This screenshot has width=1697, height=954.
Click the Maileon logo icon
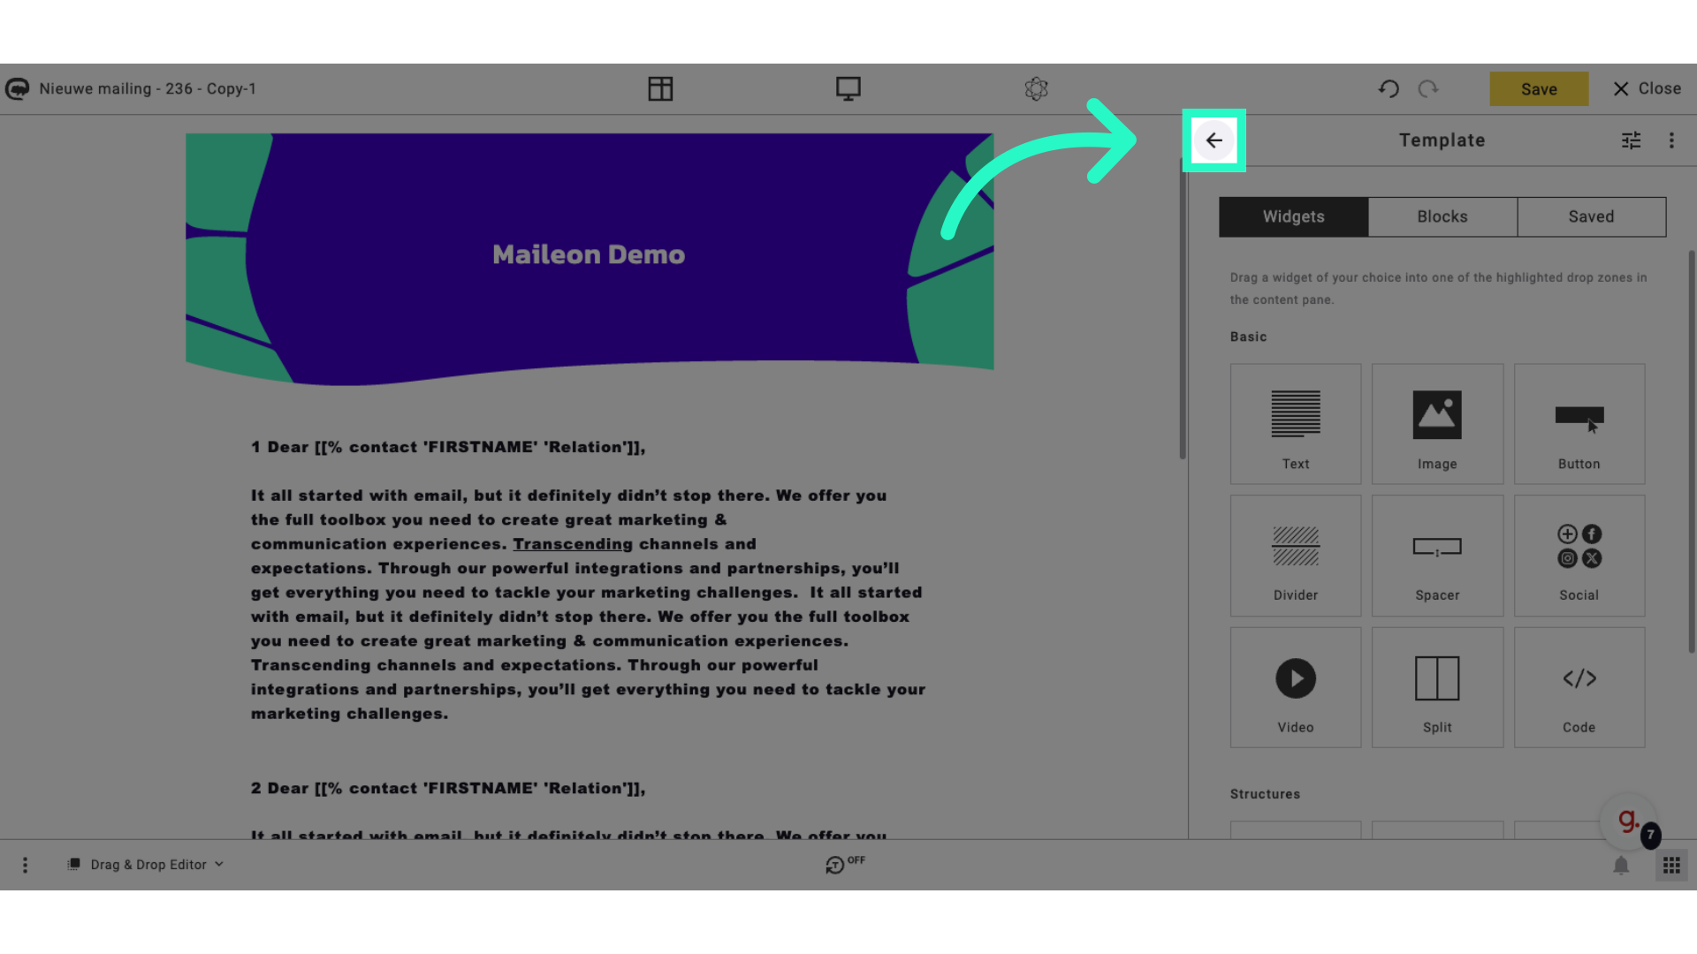[17, 88]
